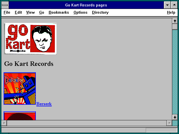Maximize the Go Kart Records pages window
Viewport: 179px width, 134px height.
(174, 5)
